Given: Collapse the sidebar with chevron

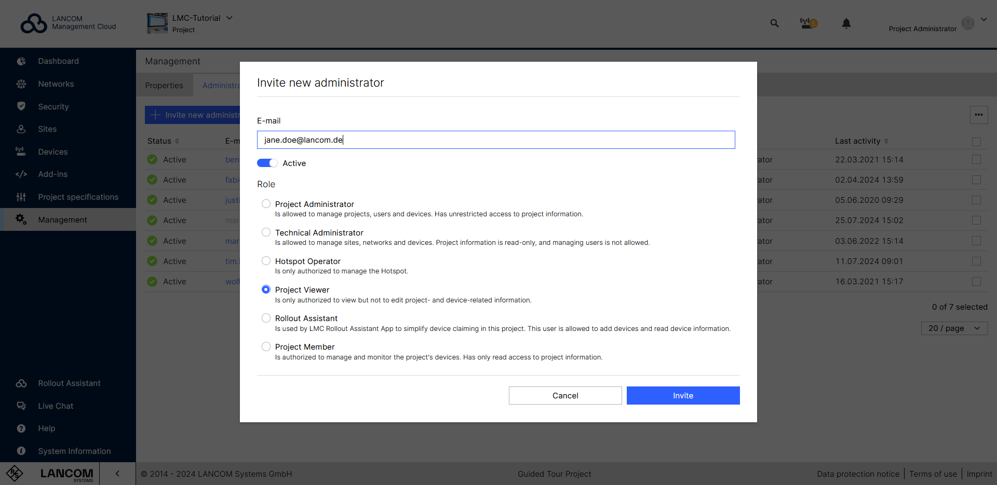Looking at the screenshot, I should pyautogui.click(x=117, y=474).
